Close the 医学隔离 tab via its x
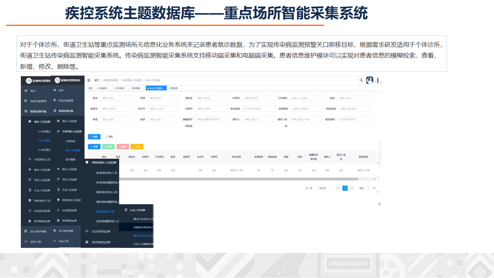This screenshot has height=278, width=494. coord(142,88)
